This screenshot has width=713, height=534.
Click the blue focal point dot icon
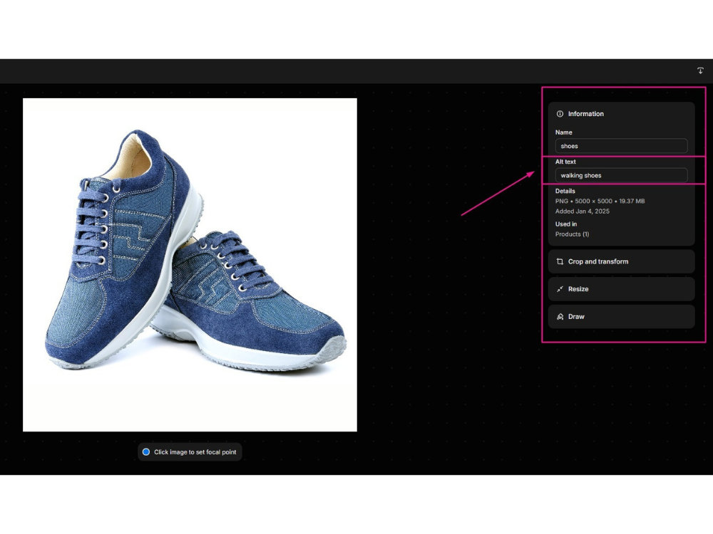point(146,452)
